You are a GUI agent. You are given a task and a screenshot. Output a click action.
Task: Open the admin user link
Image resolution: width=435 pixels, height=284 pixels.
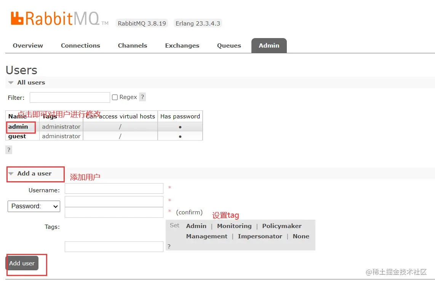(x=18, y=127)
